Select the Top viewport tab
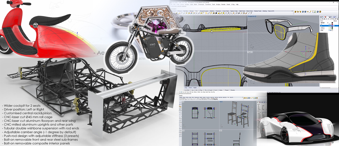This screenshot has width=339, height=146. pyautogui.click(x=186, y=88)
